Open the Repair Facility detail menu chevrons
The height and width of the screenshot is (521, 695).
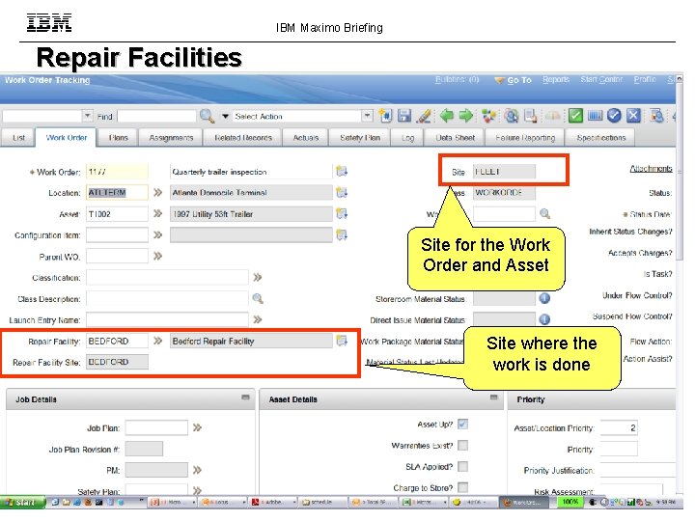[x=157, y=341]
